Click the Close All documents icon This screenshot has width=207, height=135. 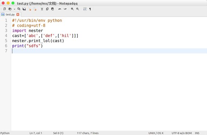(35, 9)
